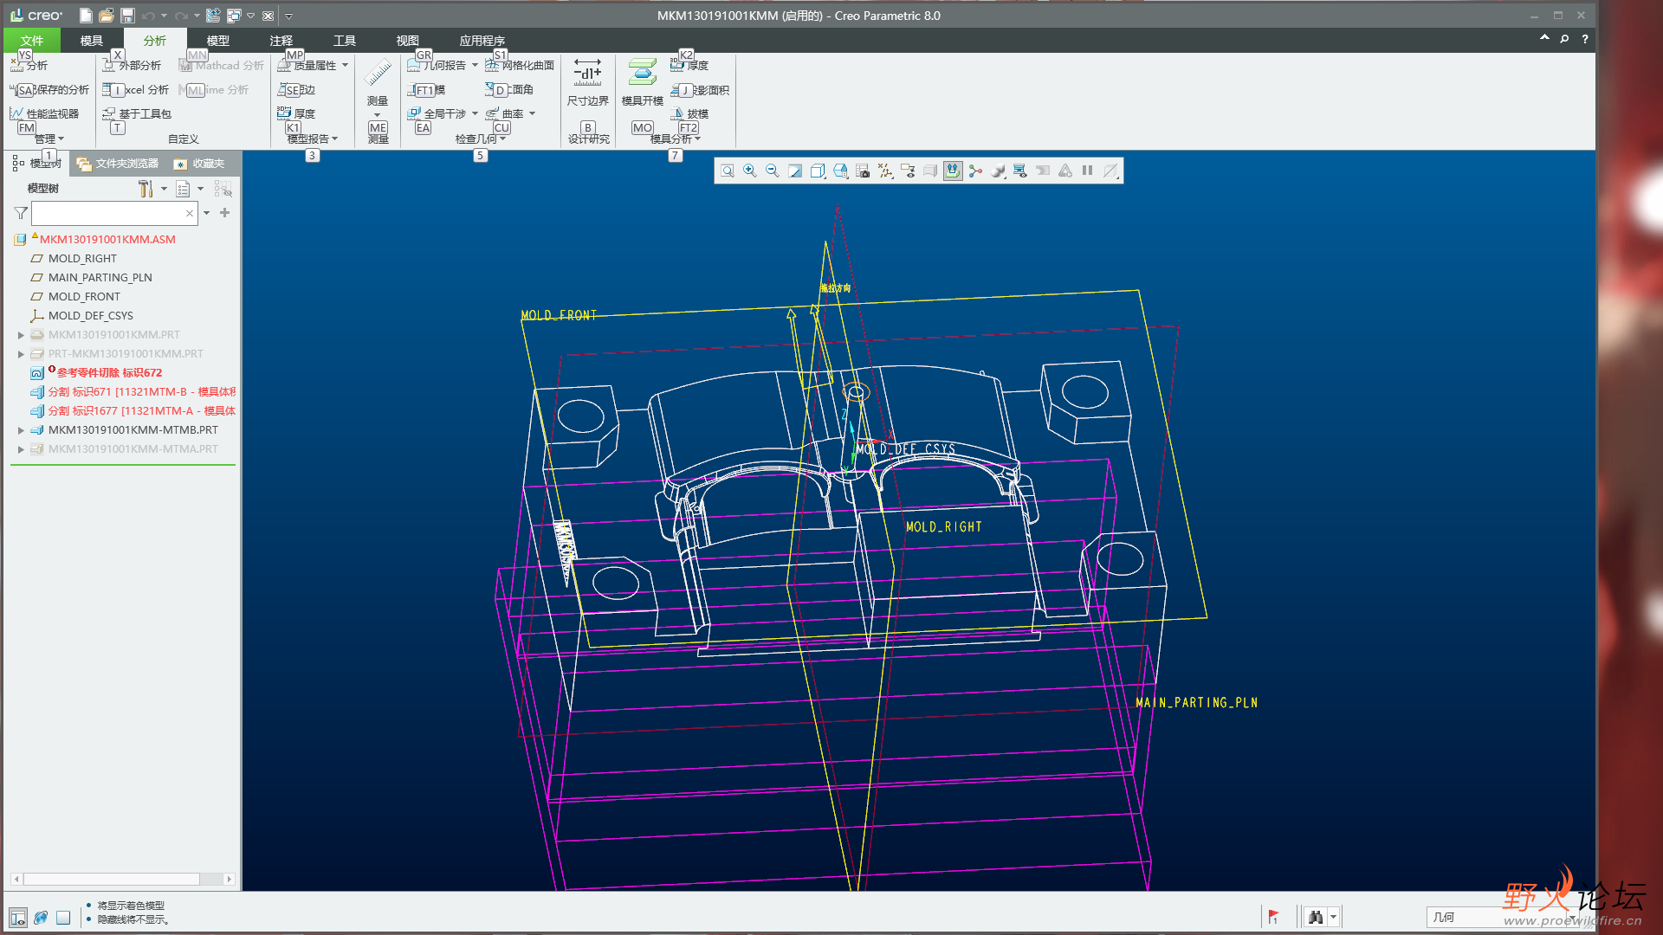
Task: Expand the 模具分析 group dropdown
Action: 676,139
